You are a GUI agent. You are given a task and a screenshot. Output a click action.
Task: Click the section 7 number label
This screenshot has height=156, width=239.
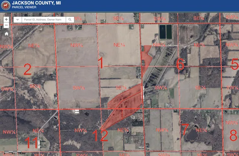tap(185, 129)
